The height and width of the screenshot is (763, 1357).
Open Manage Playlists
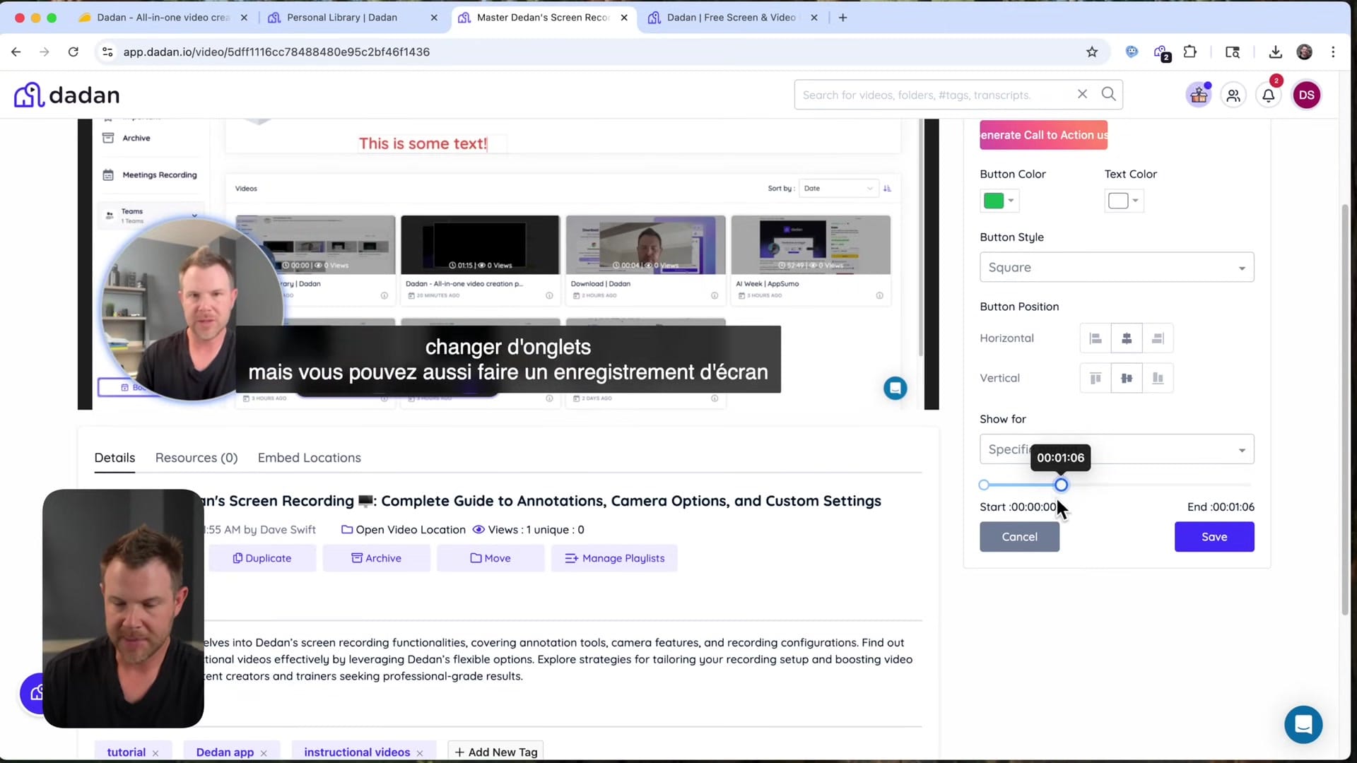[x=614, y=558]
